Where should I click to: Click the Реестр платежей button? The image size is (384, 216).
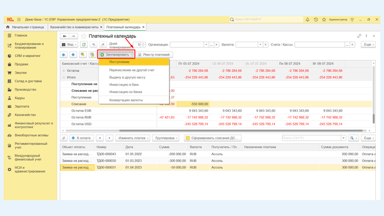point(154,54)
